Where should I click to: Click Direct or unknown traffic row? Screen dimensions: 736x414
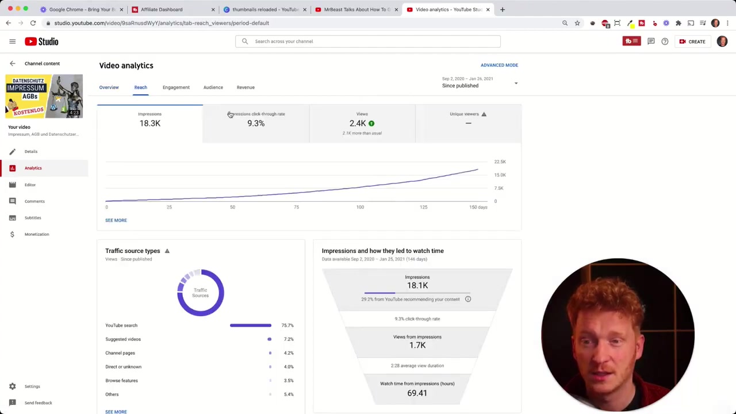click(x=200, y=367)
